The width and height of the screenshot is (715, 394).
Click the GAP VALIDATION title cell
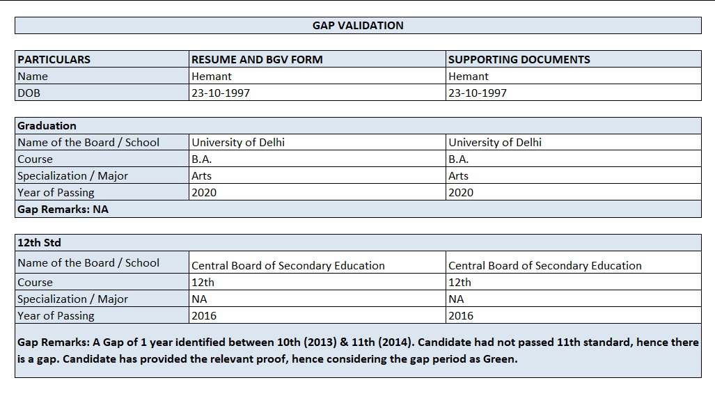click(358, 26)
